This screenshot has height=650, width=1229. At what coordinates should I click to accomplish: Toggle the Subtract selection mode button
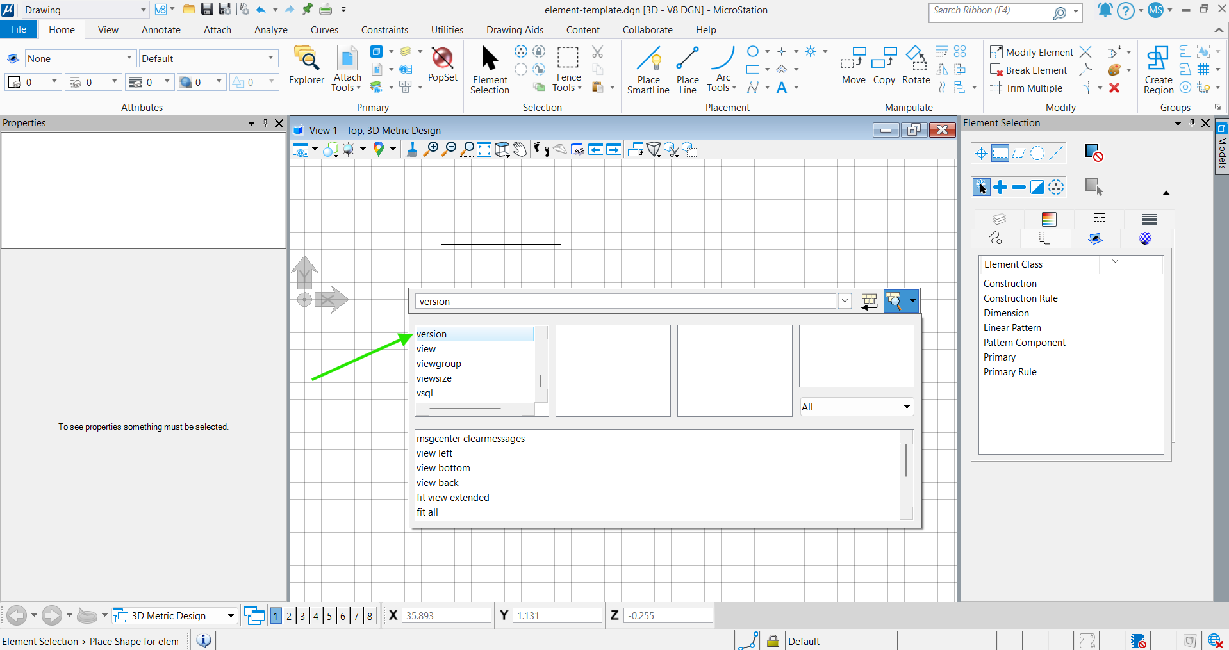pos(1019,187)
